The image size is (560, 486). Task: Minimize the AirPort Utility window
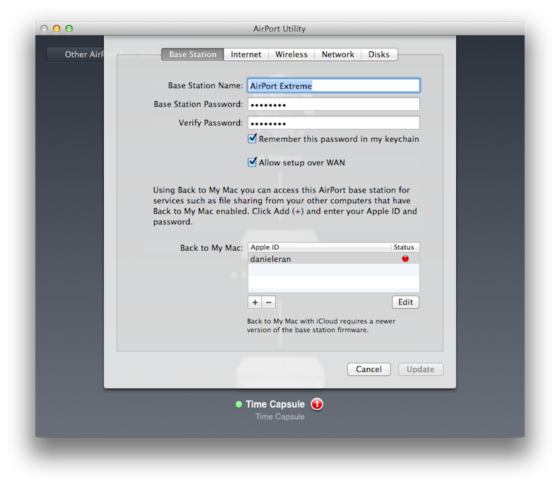[x=57, y=29]
